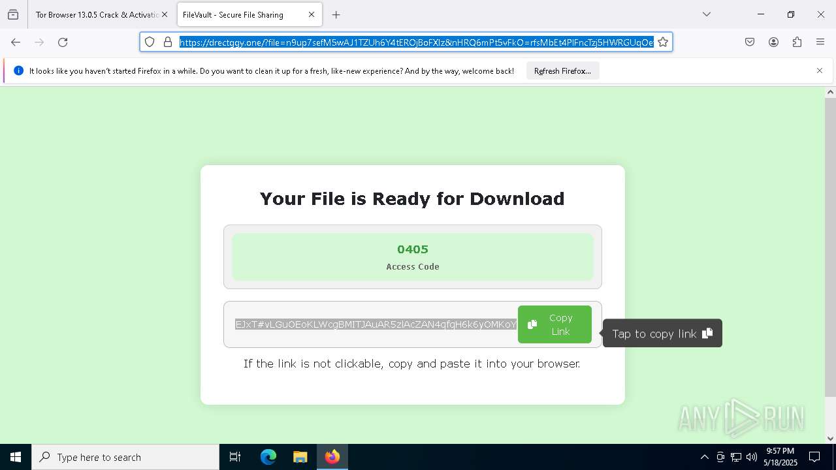The image size is (836, 470).
Task: Click the Access Code label
Action: (413, 266)
